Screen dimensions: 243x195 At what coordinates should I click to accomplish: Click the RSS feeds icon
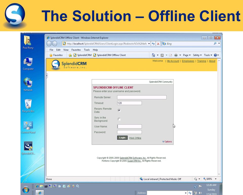[x=162, y=55]
